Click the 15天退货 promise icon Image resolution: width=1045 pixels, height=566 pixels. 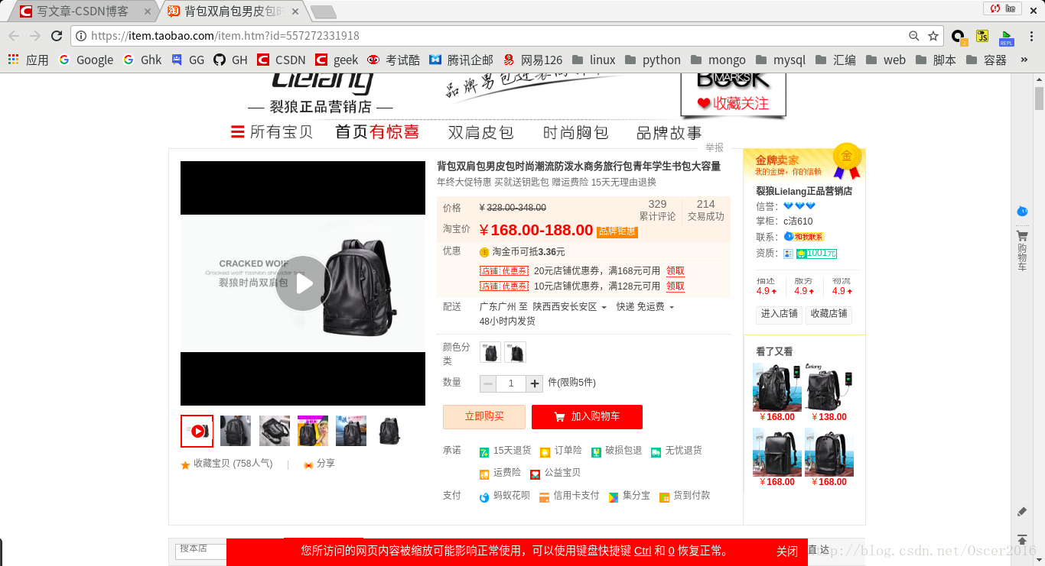(485, 452)
